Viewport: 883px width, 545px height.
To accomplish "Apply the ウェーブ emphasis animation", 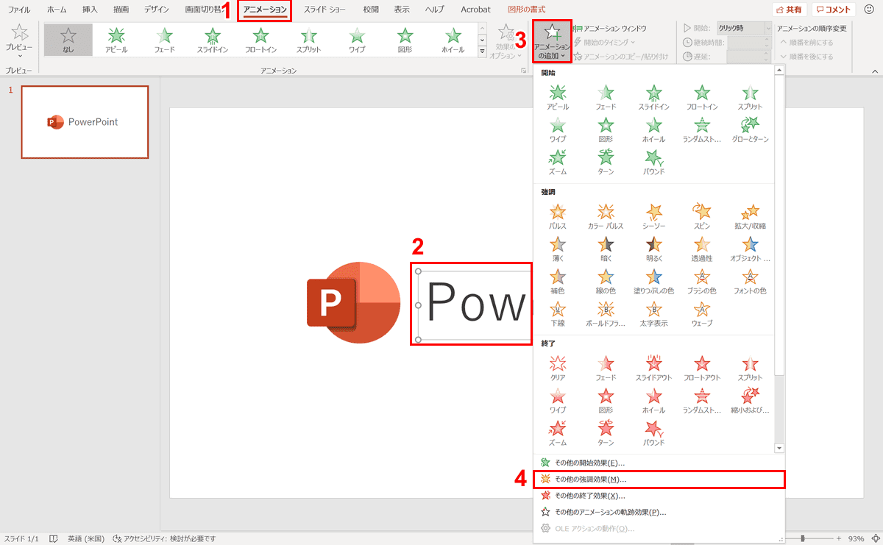I will click(702, 314).
